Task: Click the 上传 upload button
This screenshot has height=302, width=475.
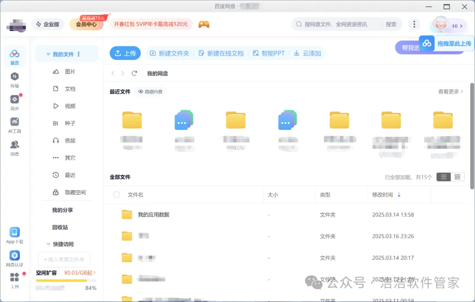Action: pos(125,53)
